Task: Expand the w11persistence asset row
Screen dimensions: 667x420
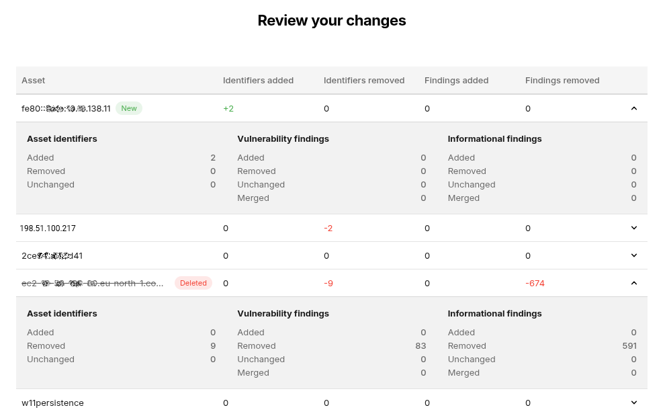Action: (x=633, y=403)
